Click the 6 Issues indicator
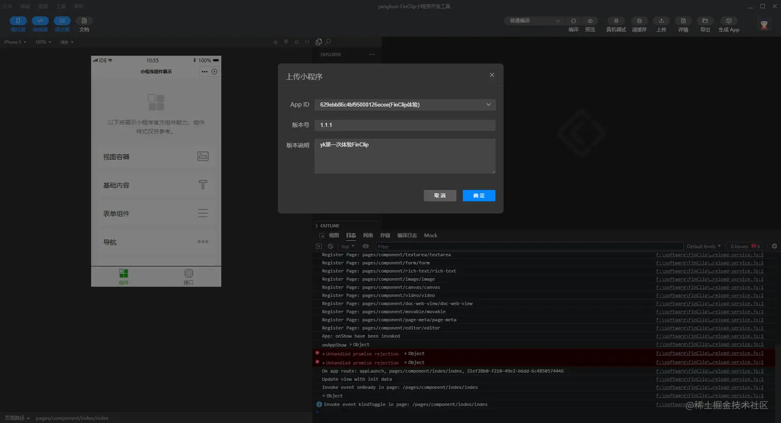Image resolution: width=781 pixels, height=423 pixels. coord(745,246)
